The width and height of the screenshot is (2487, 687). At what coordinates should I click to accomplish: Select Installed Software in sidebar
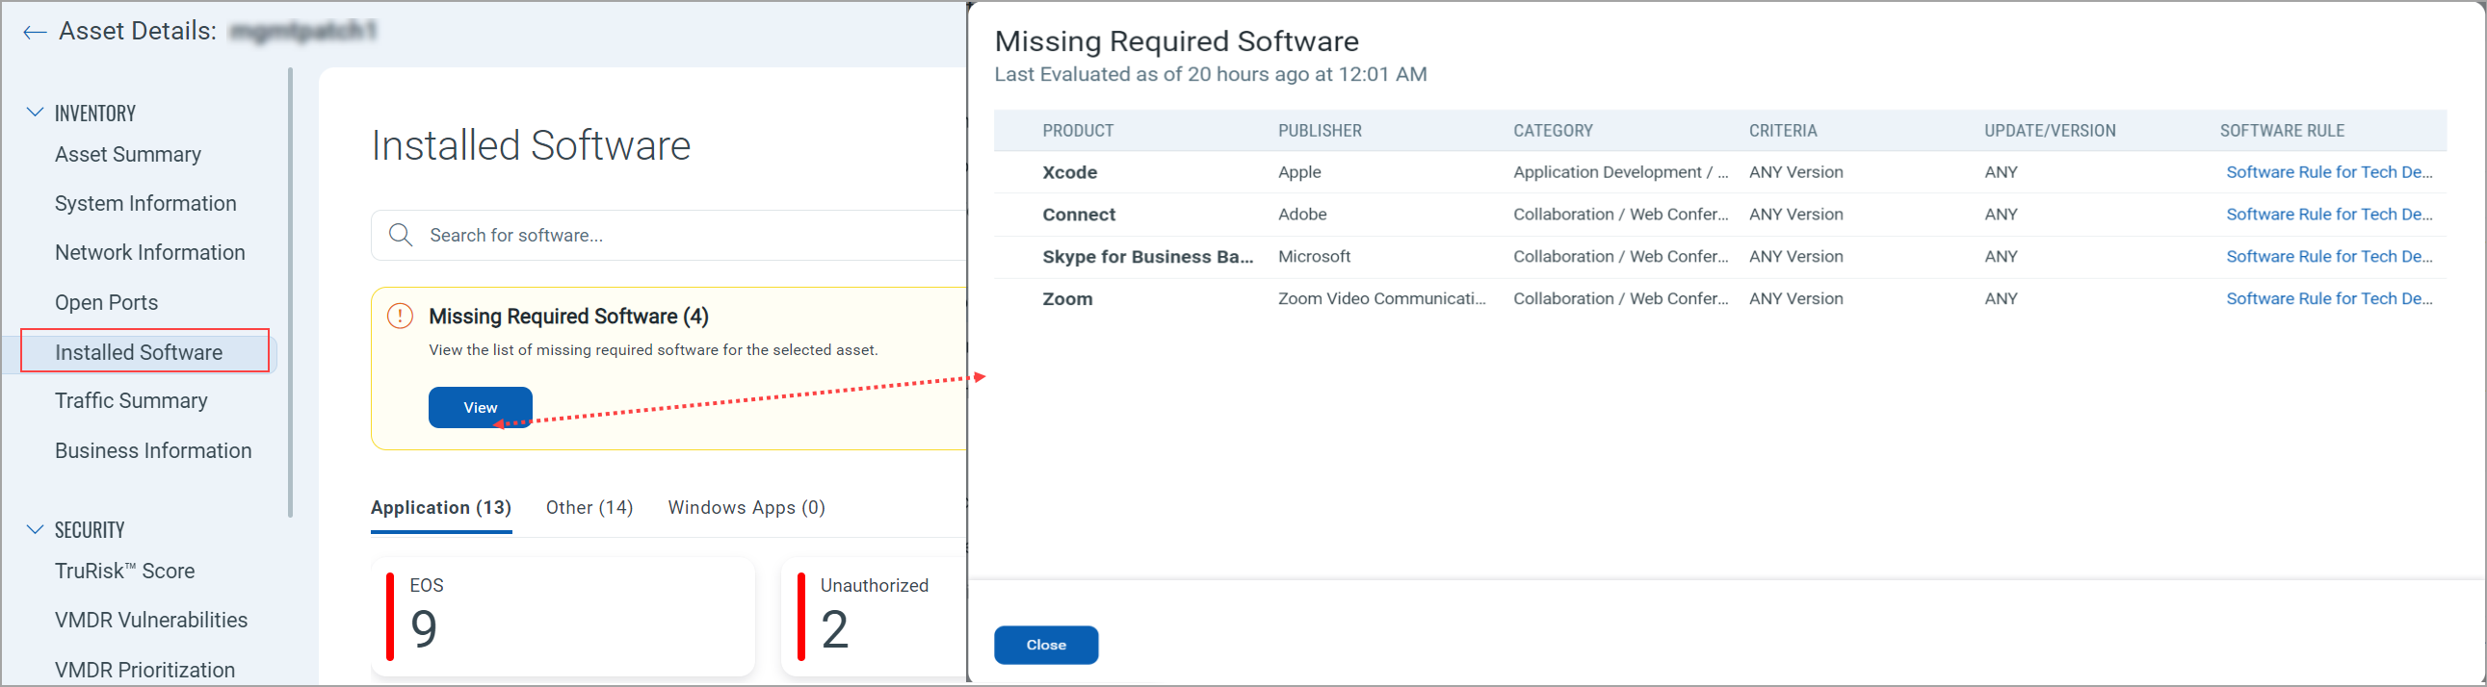pos(139,352)
